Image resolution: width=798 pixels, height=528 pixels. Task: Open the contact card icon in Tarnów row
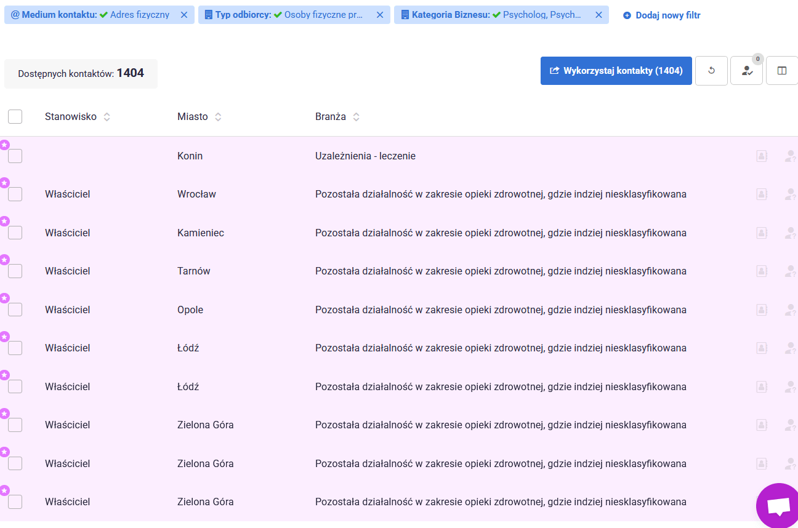tap(762, 271)
